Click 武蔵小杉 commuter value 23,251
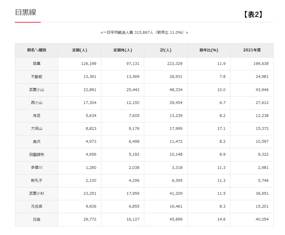Screen dimensions: 285x235 [x=89, y=194]
